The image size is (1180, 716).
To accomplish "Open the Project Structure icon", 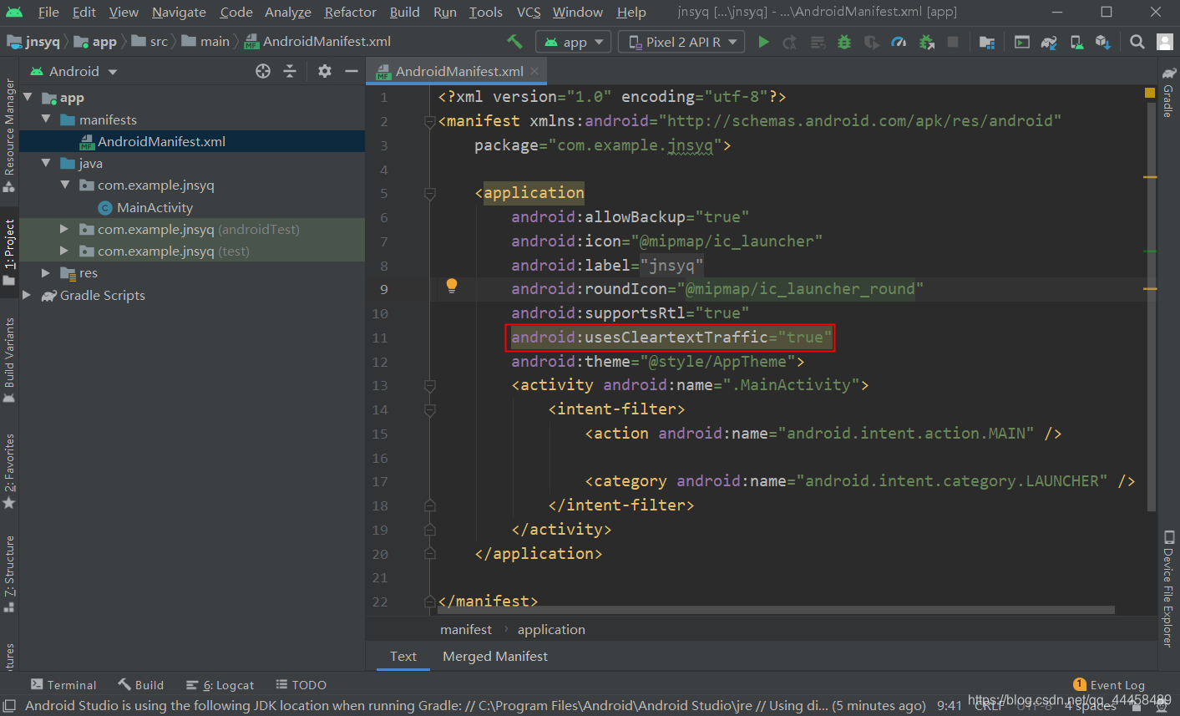I will click(987, 42).
